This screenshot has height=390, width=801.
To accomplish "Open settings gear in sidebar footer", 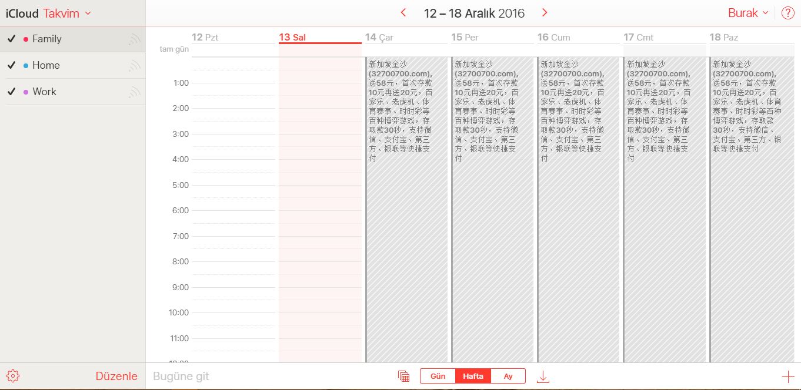I will pyautogui.click(x=13, y=376).
